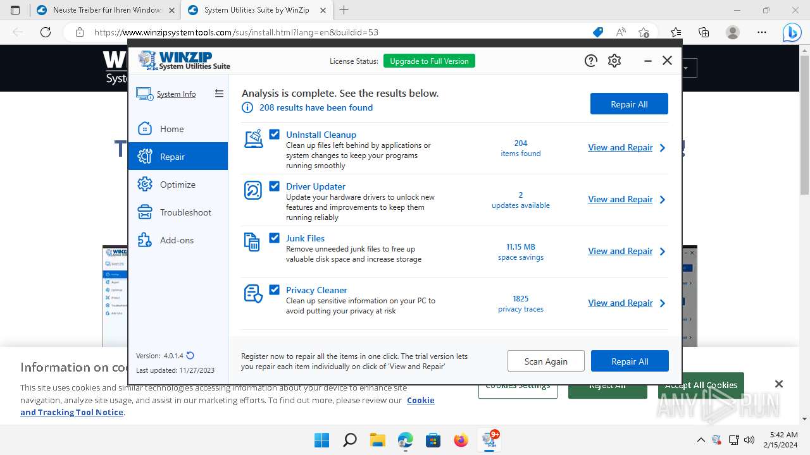The height and width of the screenshot is (455, 810).
Task: Open the Edge profile avatar
Action: (x=732, y=32)
